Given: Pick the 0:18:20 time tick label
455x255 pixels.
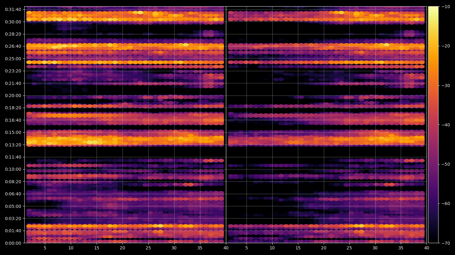Looking at the screenshot, I should [x=13, y=108].
